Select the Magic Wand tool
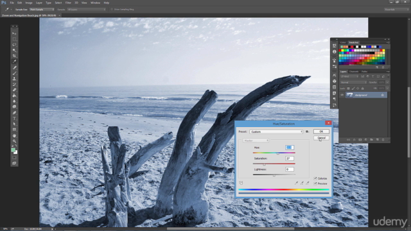 coord(14,50)
